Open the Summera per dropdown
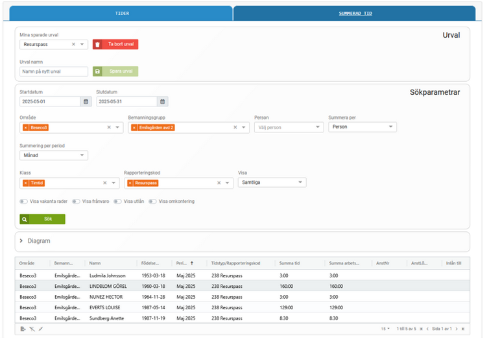The height and width of the screenshot is (343, 489). click(x=362, y=127)
